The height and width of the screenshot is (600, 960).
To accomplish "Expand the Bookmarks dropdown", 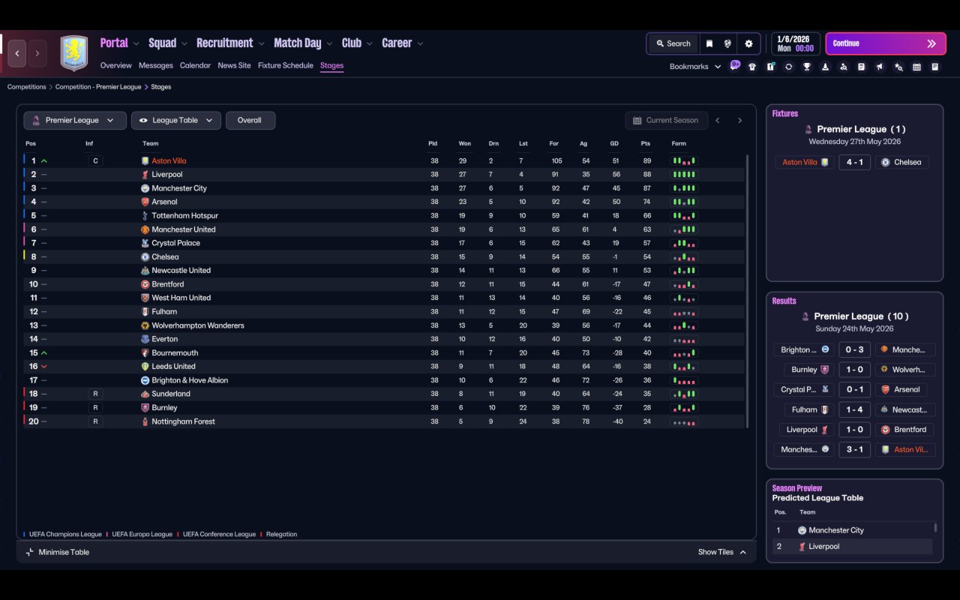I will [695, 67].
